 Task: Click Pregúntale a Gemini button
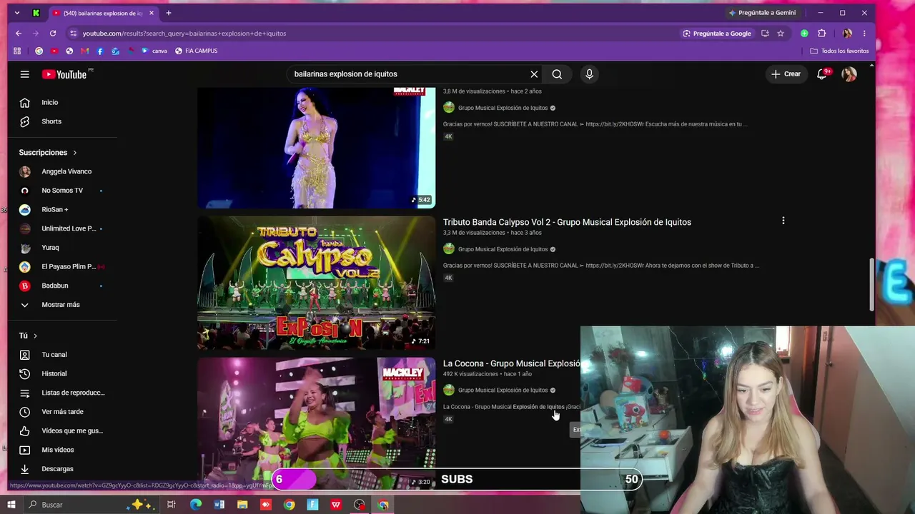[762, 13]
